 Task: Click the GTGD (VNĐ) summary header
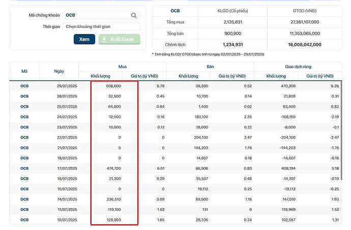[x=307, y=10]
